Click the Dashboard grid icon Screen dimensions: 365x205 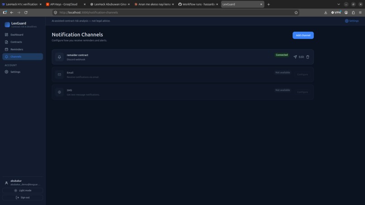(x=6, y=35)
